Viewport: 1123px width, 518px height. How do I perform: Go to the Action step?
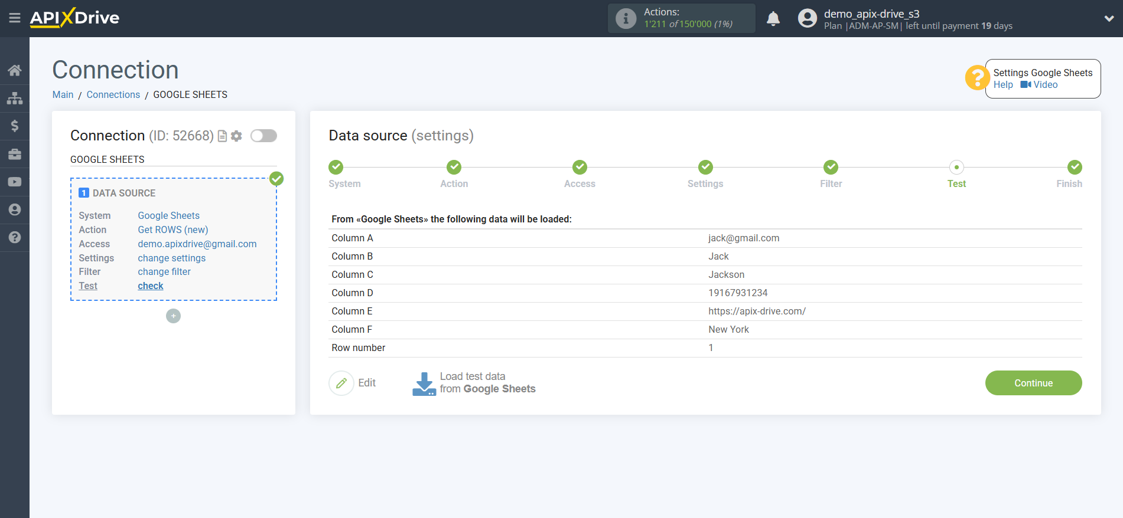point(454,168)
